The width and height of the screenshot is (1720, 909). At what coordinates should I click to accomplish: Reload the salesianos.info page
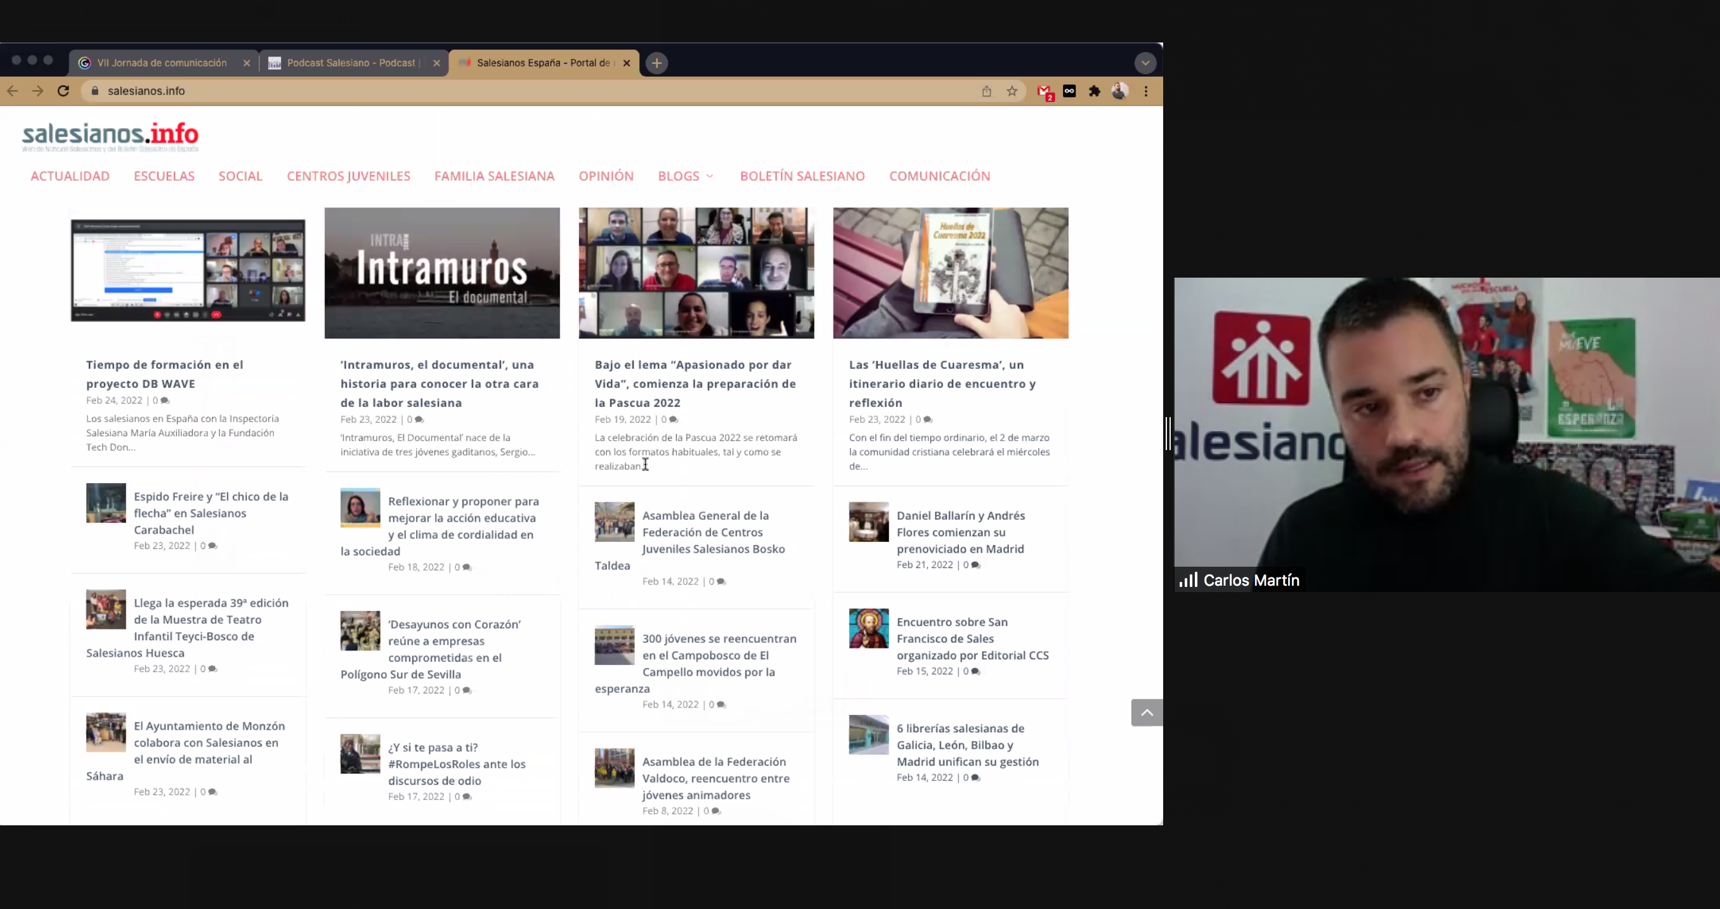pos(63,91)
